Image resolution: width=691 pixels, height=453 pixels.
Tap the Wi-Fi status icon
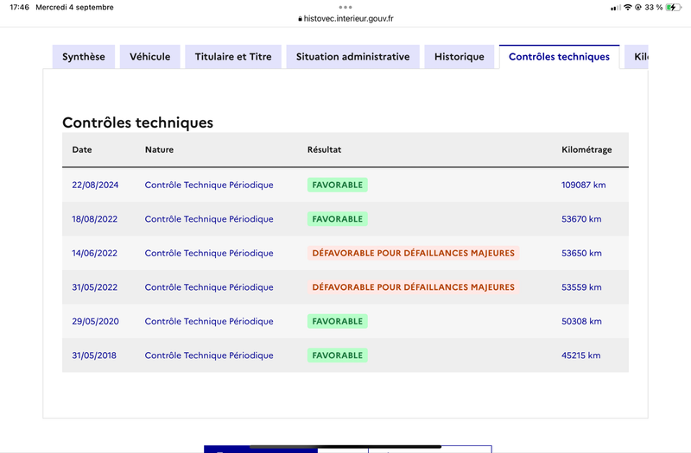(x=628, y=7)
